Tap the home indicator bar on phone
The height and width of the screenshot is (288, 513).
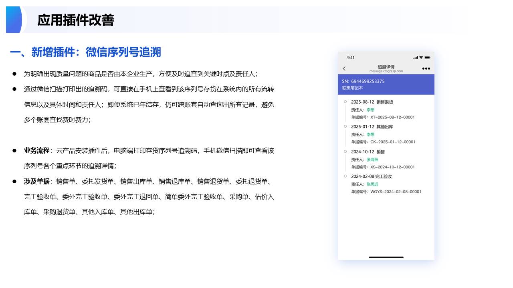point(386,257)
